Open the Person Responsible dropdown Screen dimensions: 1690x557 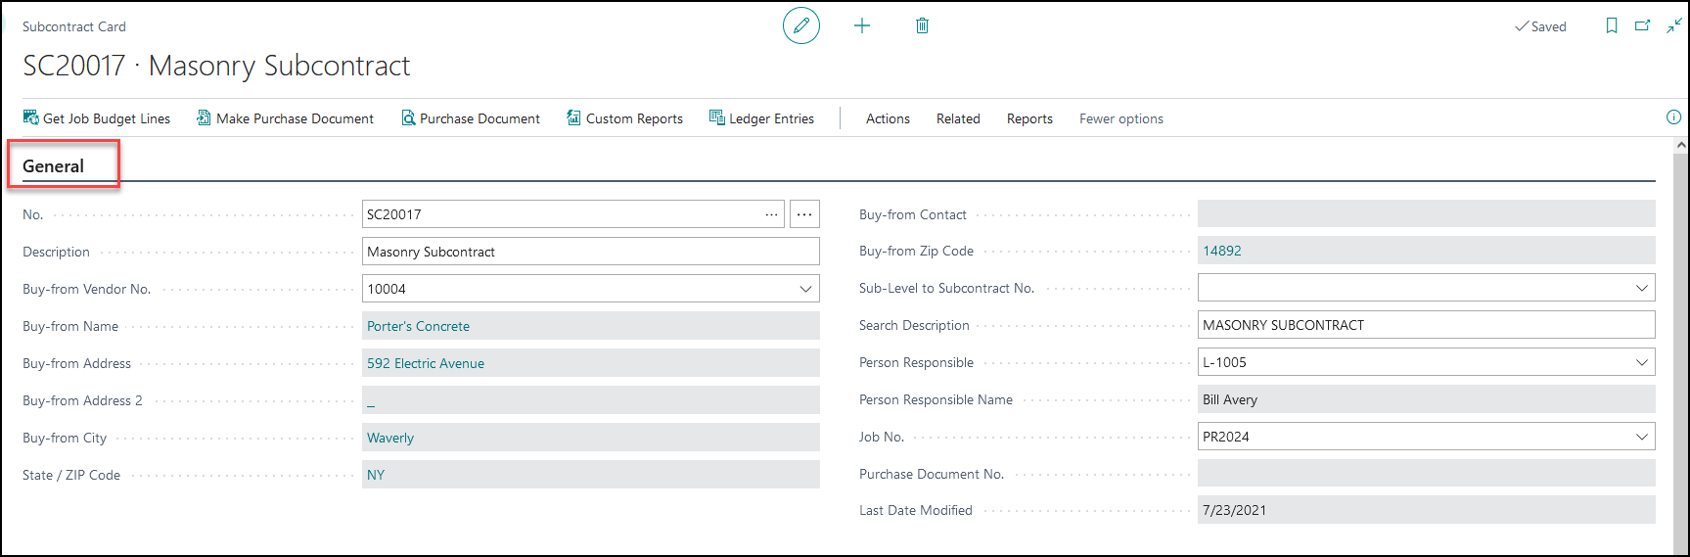[x=1641, y=362]
